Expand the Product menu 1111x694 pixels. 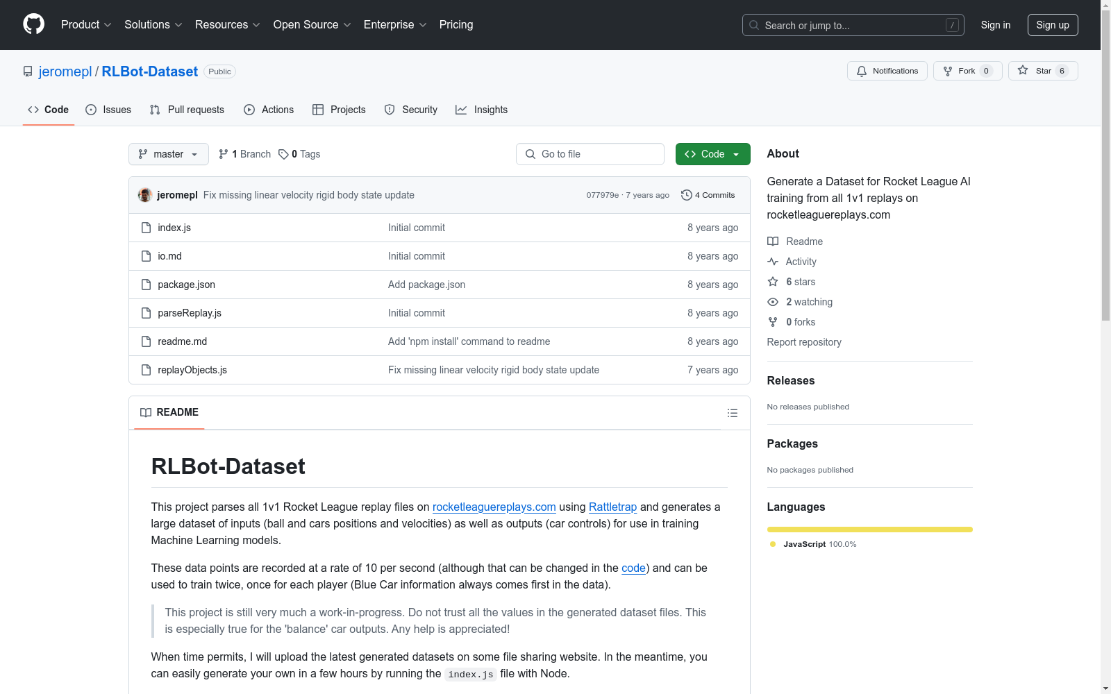tap(86, 25)
